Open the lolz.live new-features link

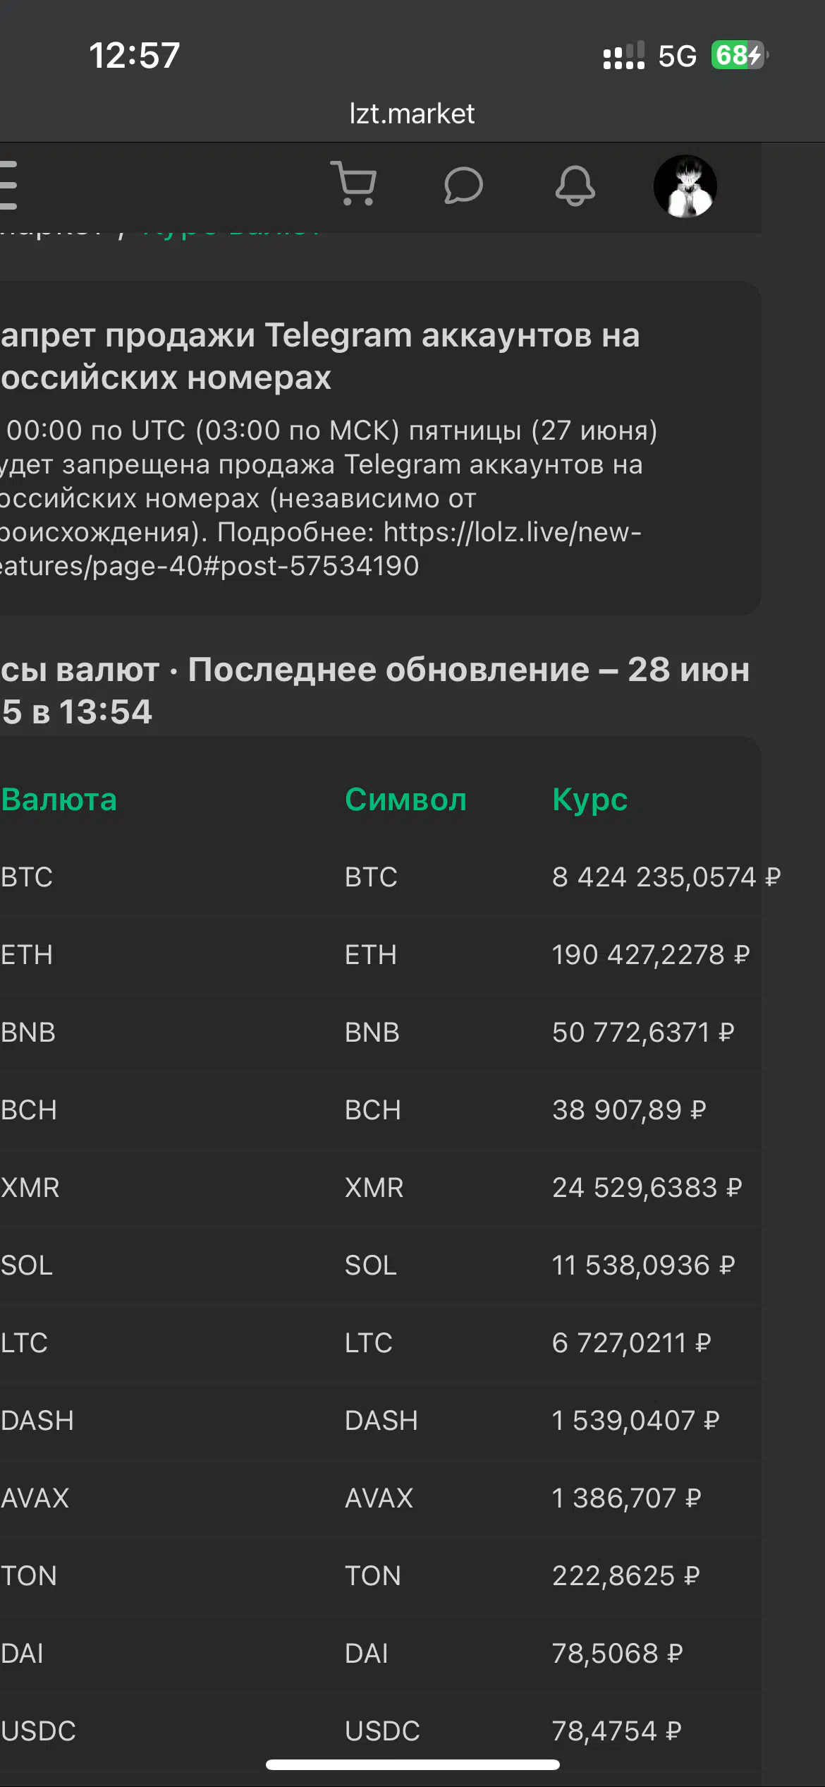point(321,548)
